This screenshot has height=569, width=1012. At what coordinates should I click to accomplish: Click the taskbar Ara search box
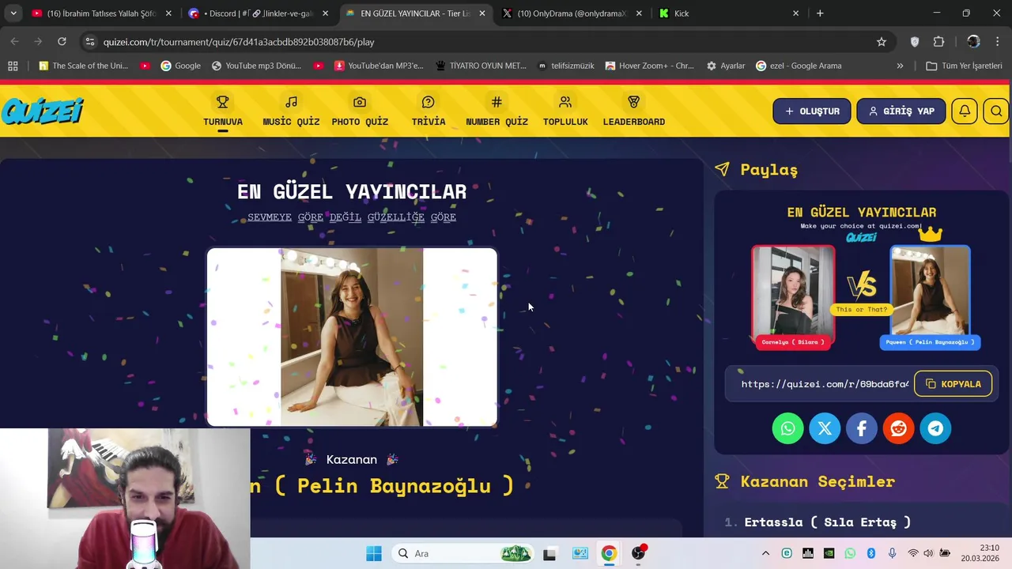click(x=463, y=553)
